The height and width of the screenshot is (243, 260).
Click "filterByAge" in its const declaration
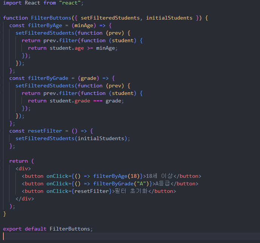[45, 26]
